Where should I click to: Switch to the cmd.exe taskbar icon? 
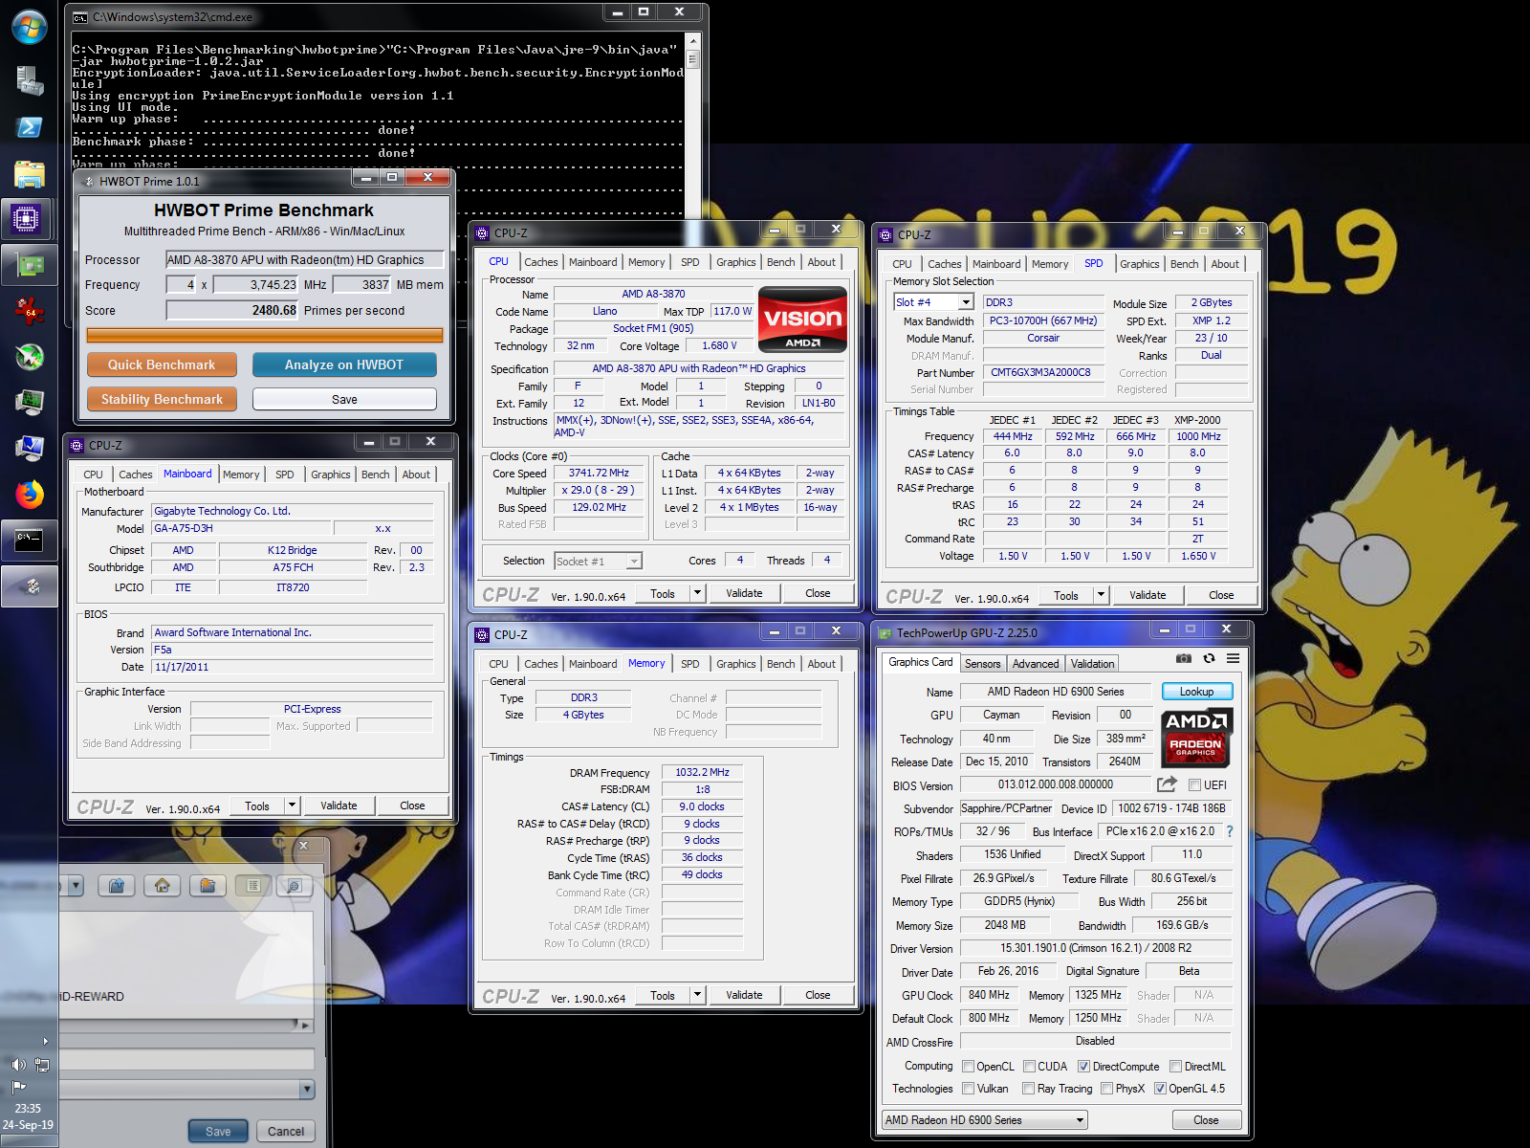click(x=29, y=541)
